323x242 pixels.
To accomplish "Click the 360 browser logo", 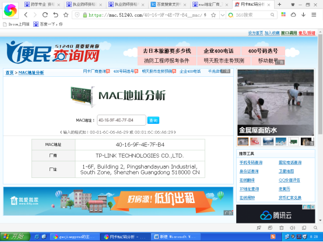I will 10,10.
